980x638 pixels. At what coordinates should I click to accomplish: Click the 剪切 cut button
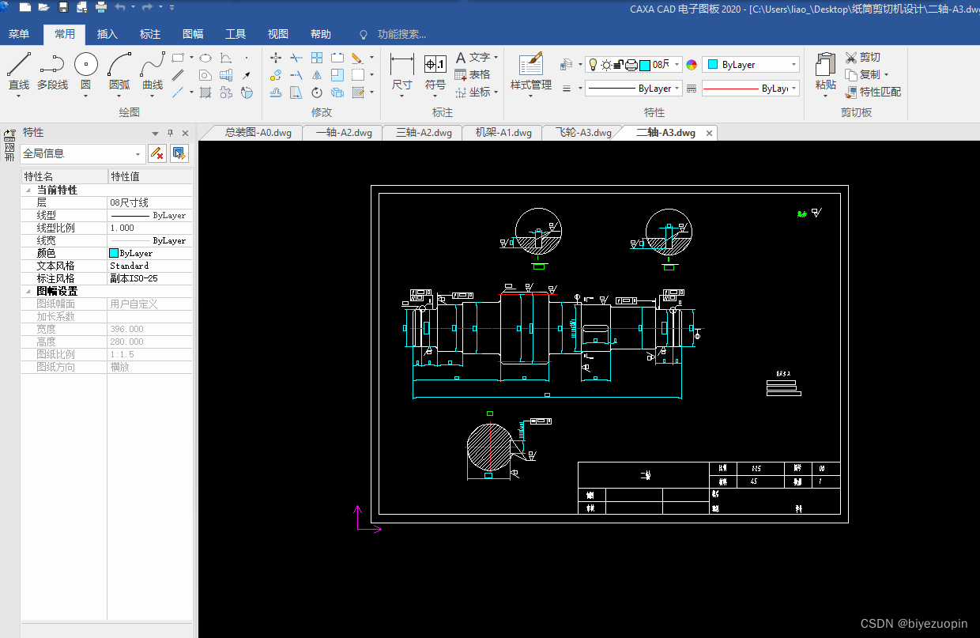tap(862, 58)
